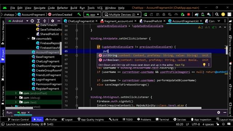Viewport: 233px width, 131px height.
Task: Toggle Gradle tool window on right edge
Action: [x=230, y=25]
